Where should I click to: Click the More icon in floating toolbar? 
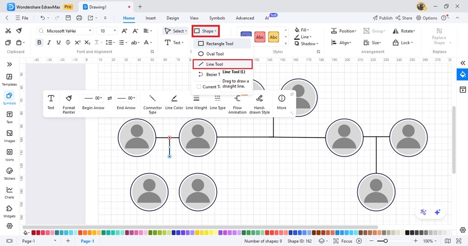coord(282,98)
